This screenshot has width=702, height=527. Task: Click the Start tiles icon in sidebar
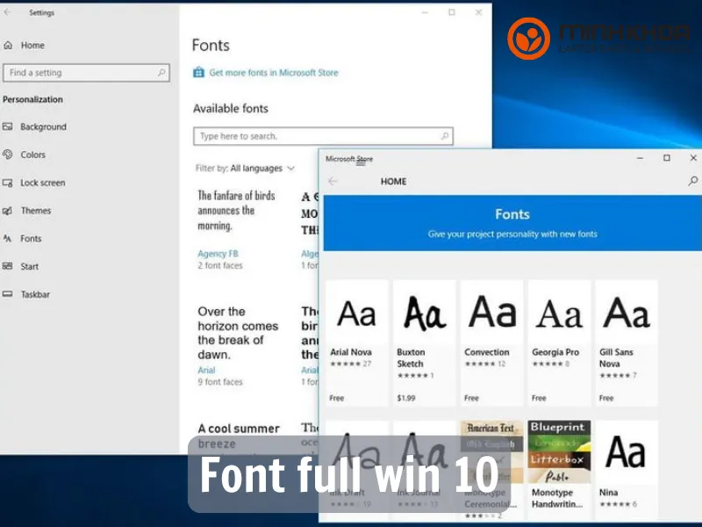pos(7,266)
